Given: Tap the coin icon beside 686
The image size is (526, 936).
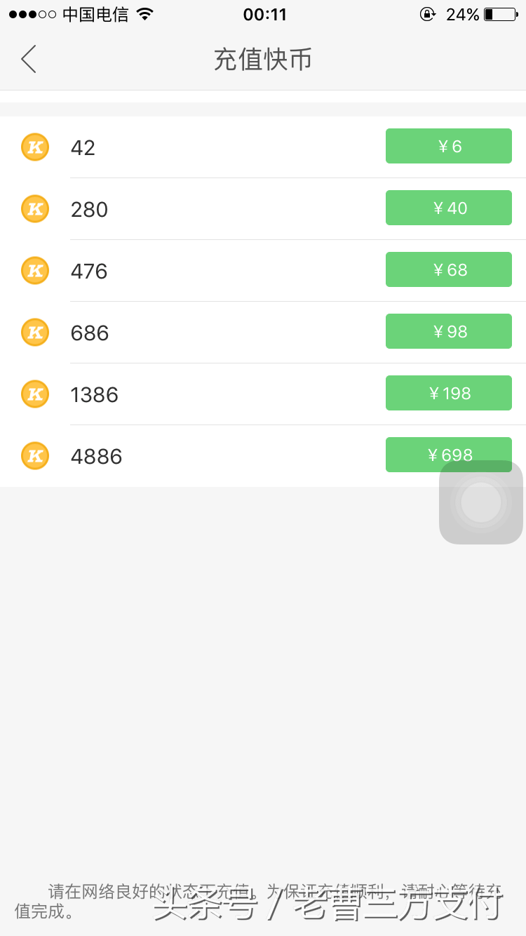Looking at the screenshot, I should (35, 333).
